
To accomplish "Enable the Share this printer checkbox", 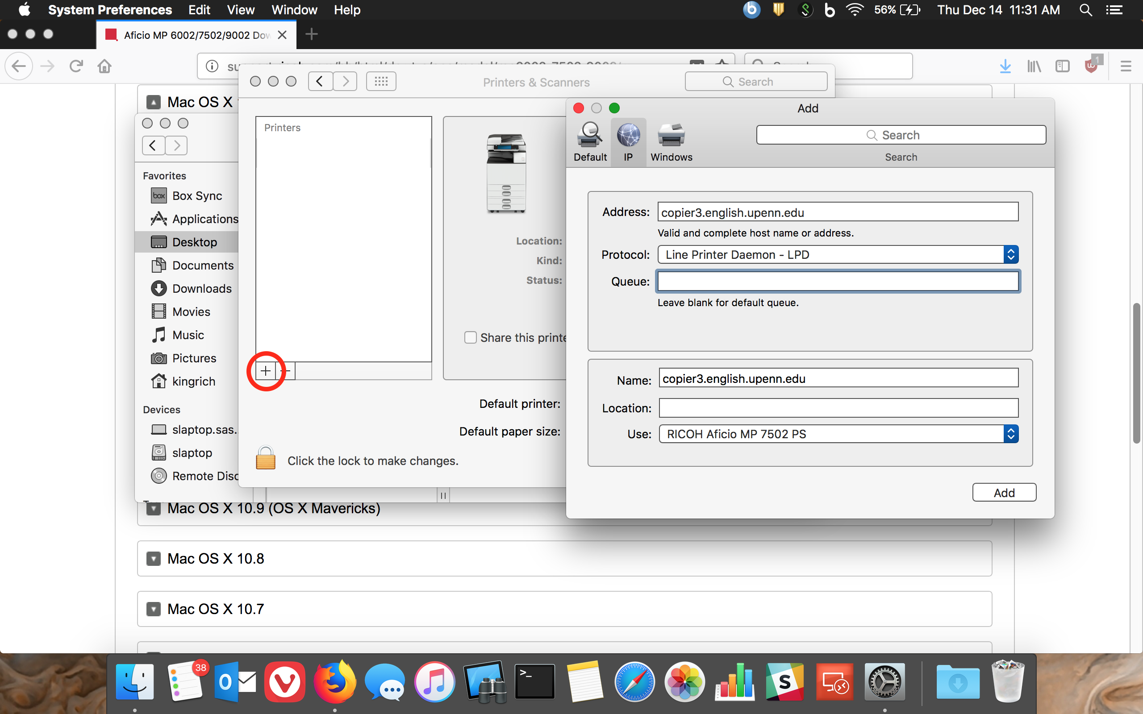I will pyautogui.click(x=470, y=337).
